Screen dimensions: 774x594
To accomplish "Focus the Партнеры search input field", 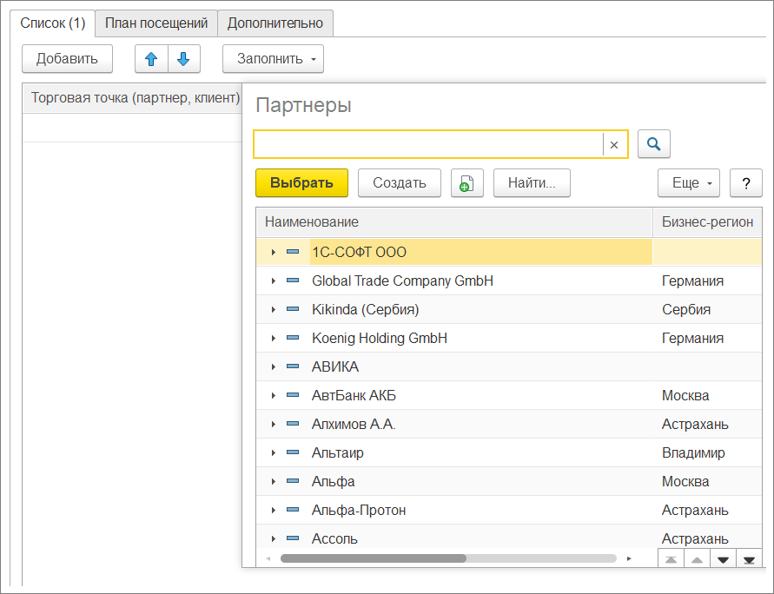I will click(x=428, y=144).
